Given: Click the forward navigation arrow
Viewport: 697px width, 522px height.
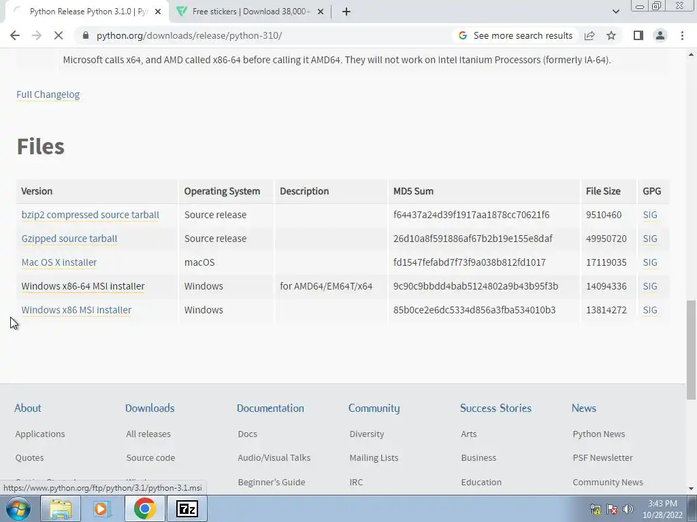Looking at the screenshot, I should (37, 35).
